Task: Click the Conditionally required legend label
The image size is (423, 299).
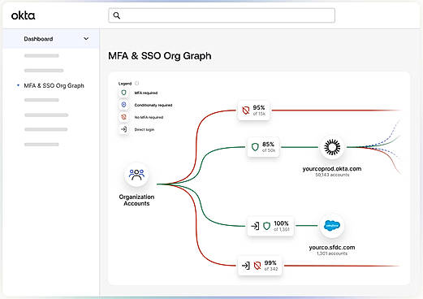Action: [153, 105]
